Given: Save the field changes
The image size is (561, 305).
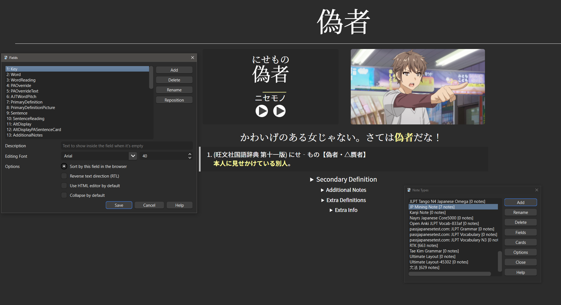Looking at the screenshot, I should (119, 205).
